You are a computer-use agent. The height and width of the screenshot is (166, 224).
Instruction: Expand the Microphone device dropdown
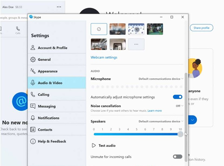point(161,79)
